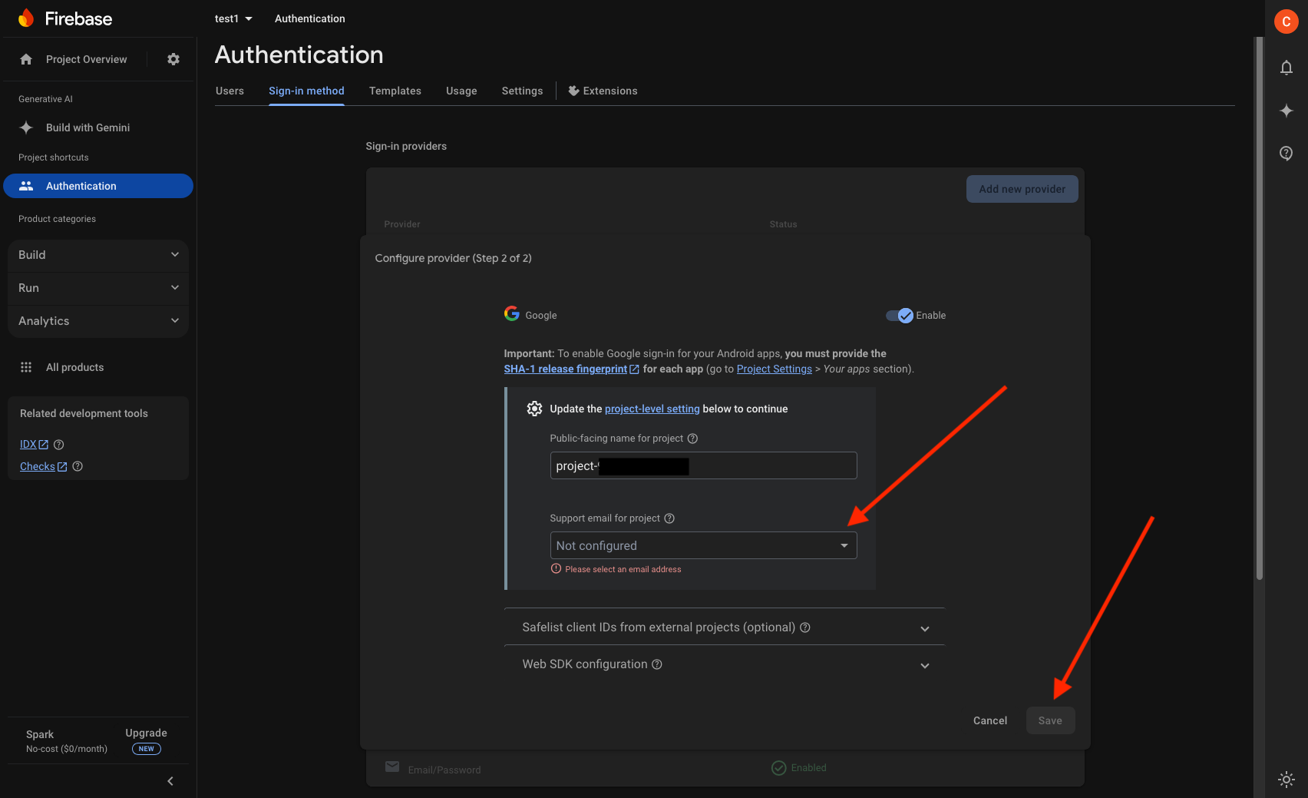The height and width of the screenshot is (798, 1308).
Task: Open the IDX link
Action: (x=34, y=445)
